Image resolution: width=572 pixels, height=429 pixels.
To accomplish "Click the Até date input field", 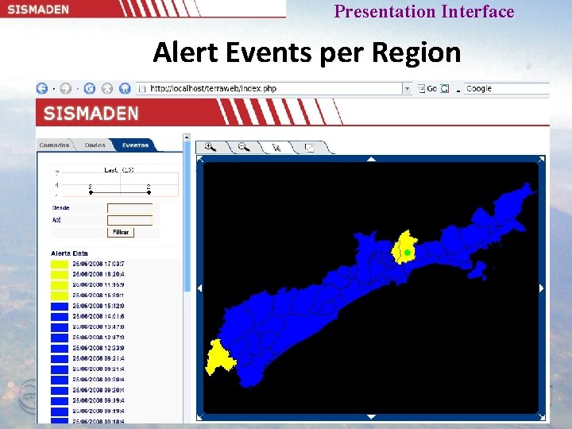I will pyautogui.click(x=129, y=220).
